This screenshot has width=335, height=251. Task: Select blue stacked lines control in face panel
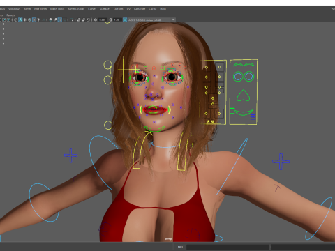pyautogui.click(x=253, y=117)
